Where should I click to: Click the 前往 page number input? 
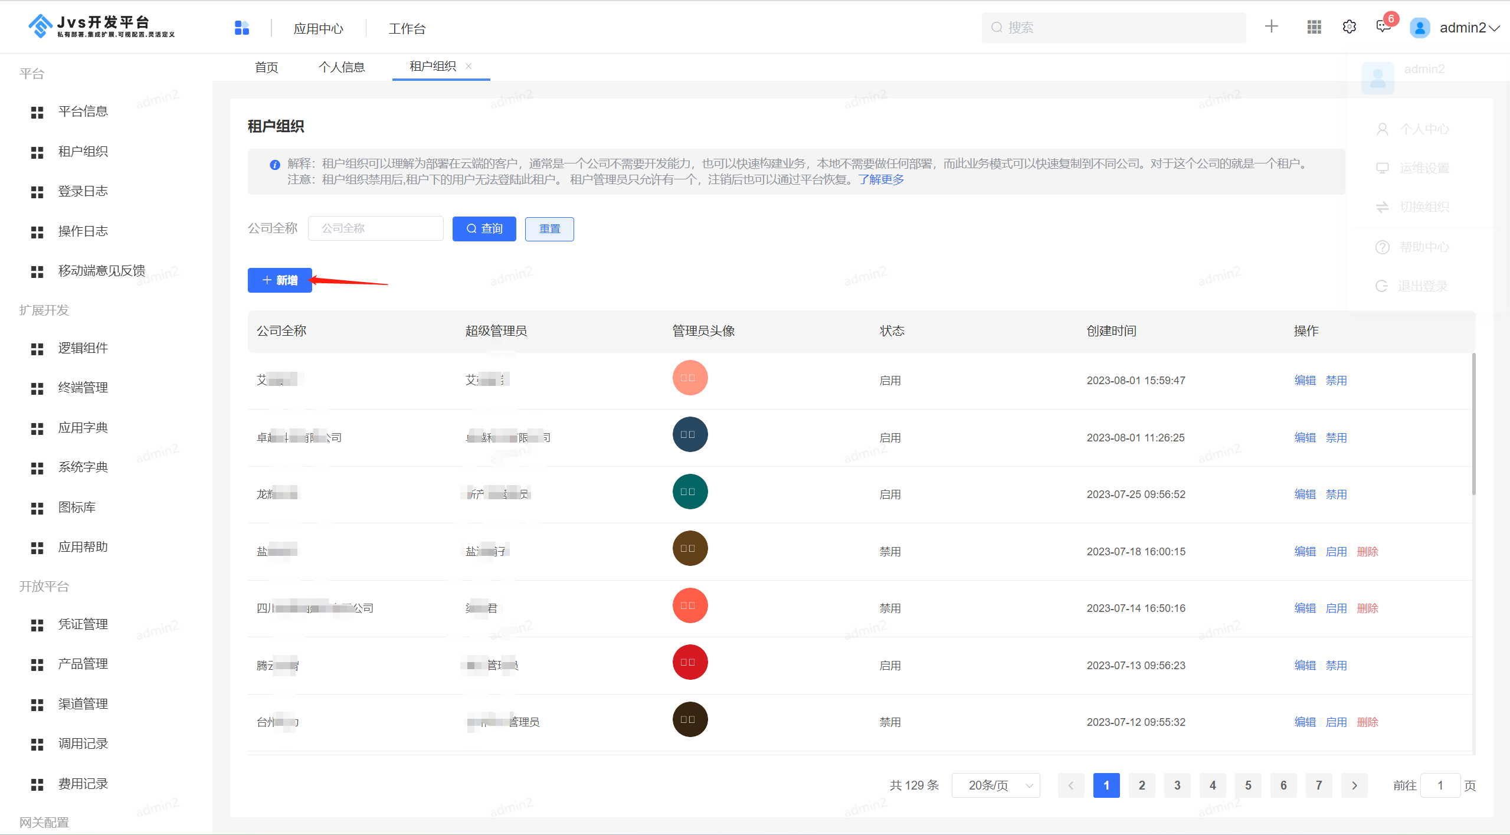1440,785
